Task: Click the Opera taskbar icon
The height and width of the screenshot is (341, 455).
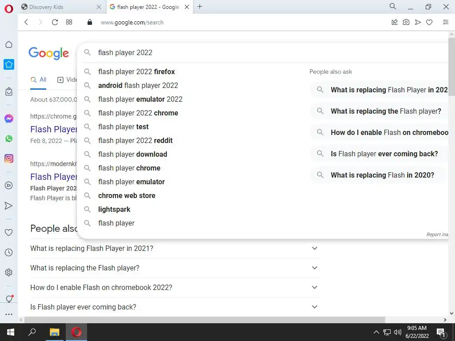Action: coord(76,332)
